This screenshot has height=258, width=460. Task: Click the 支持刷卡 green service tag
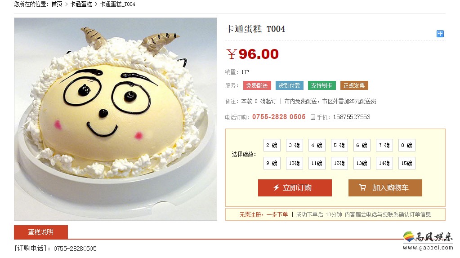coord(322,85)
